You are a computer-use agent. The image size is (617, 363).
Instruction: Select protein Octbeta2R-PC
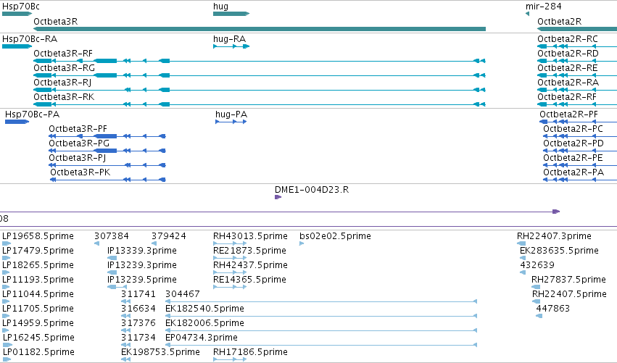[x=573, y=129]
